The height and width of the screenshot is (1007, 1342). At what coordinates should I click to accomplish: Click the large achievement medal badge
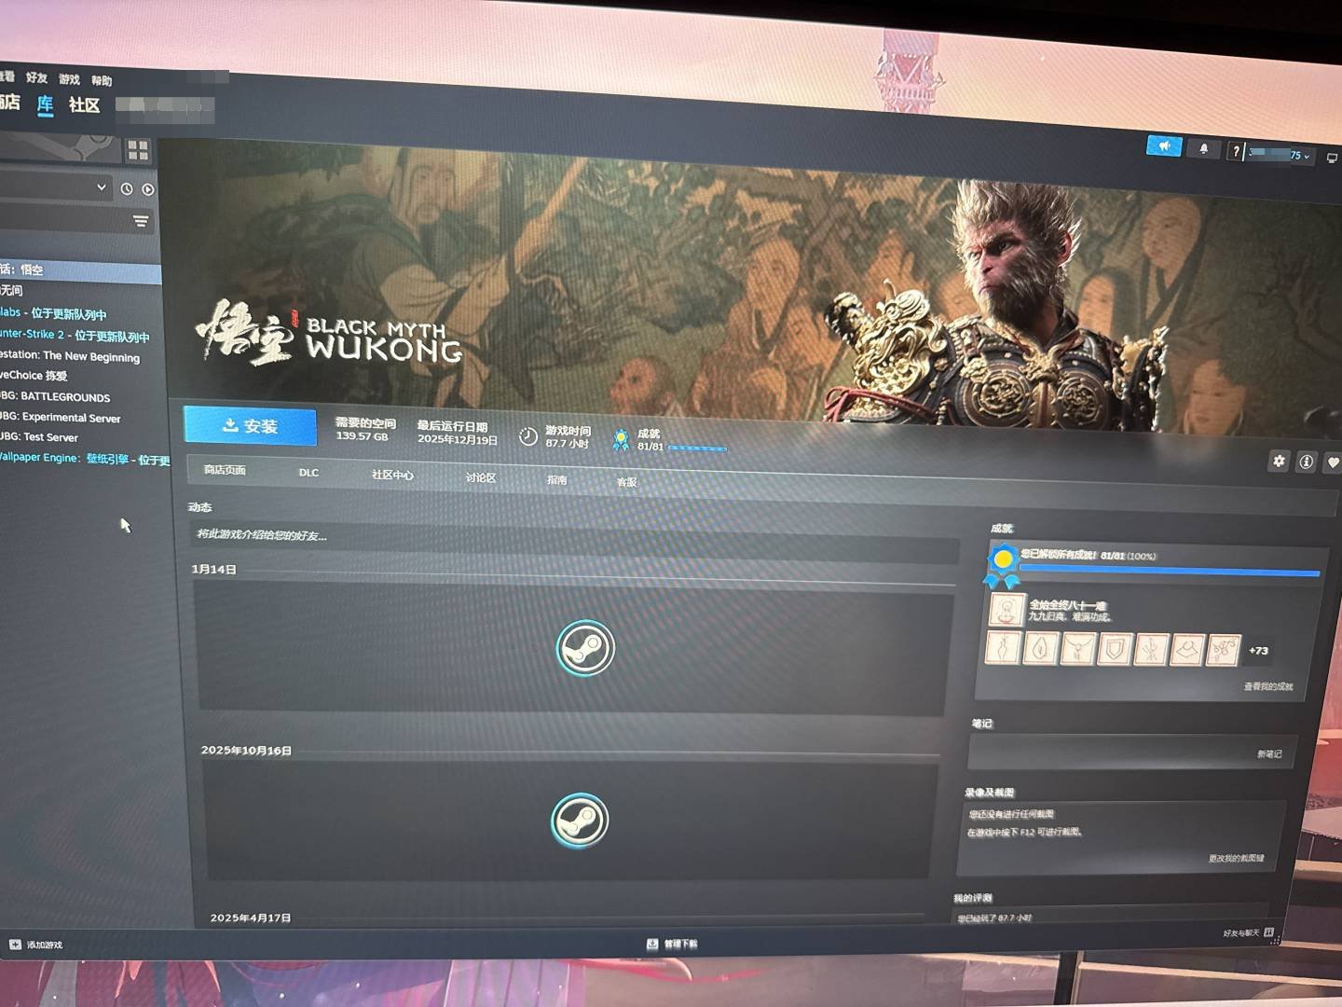click(1002, 565)
